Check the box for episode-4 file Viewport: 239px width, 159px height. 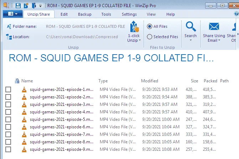click(x=8, y=112)
